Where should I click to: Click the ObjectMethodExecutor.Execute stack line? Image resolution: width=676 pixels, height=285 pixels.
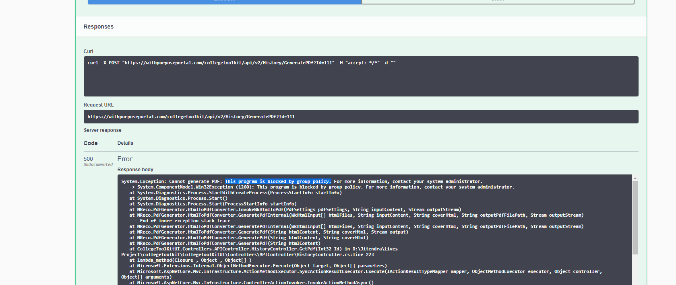click(258, 266)
